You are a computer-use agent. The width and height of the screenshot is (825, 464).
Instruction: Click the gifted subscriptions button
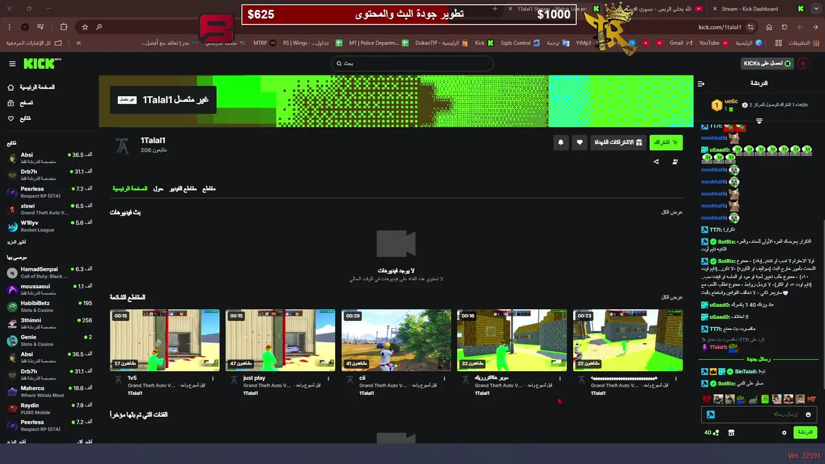coord(618,142)
